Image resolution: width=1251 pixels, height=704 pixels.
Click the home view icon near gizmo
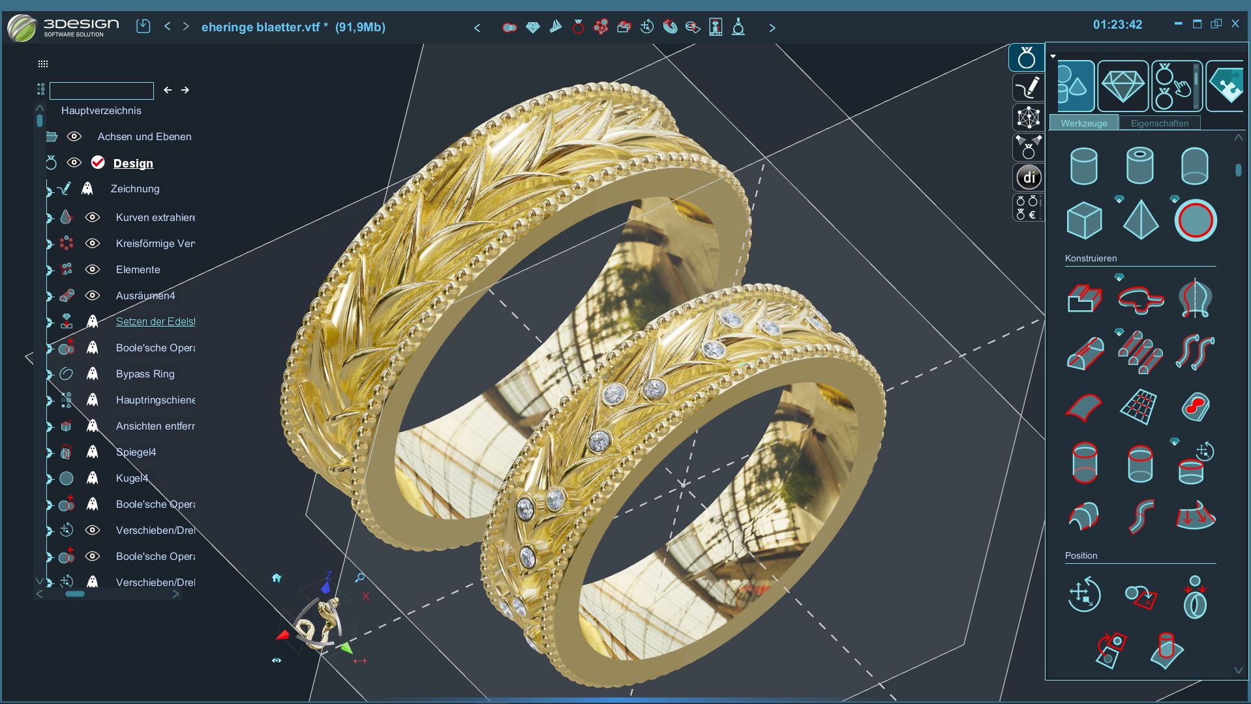pos(277,578)
